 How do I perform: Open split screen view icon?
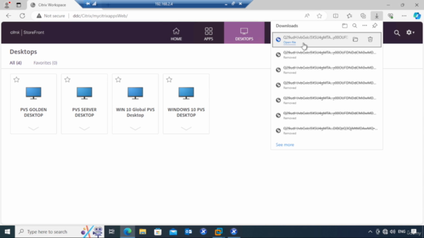click(x=336, y=16)
